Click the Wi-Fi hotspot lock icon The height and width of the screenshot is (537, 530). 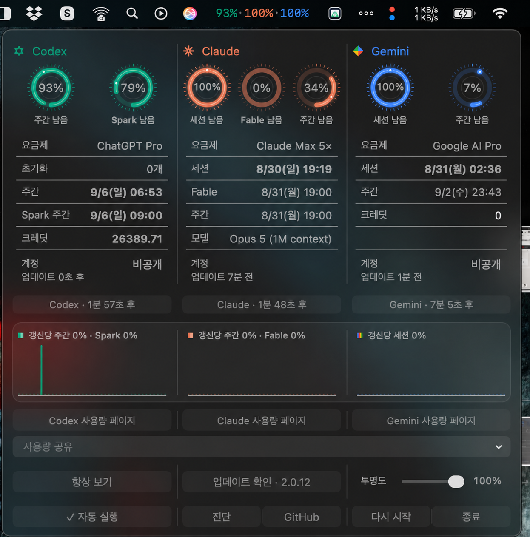click(x=101, y=14)
